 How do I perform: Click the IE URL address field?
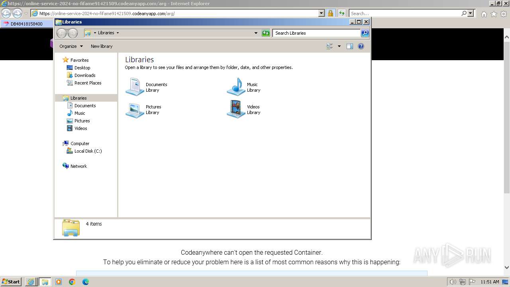pos(175,13)
